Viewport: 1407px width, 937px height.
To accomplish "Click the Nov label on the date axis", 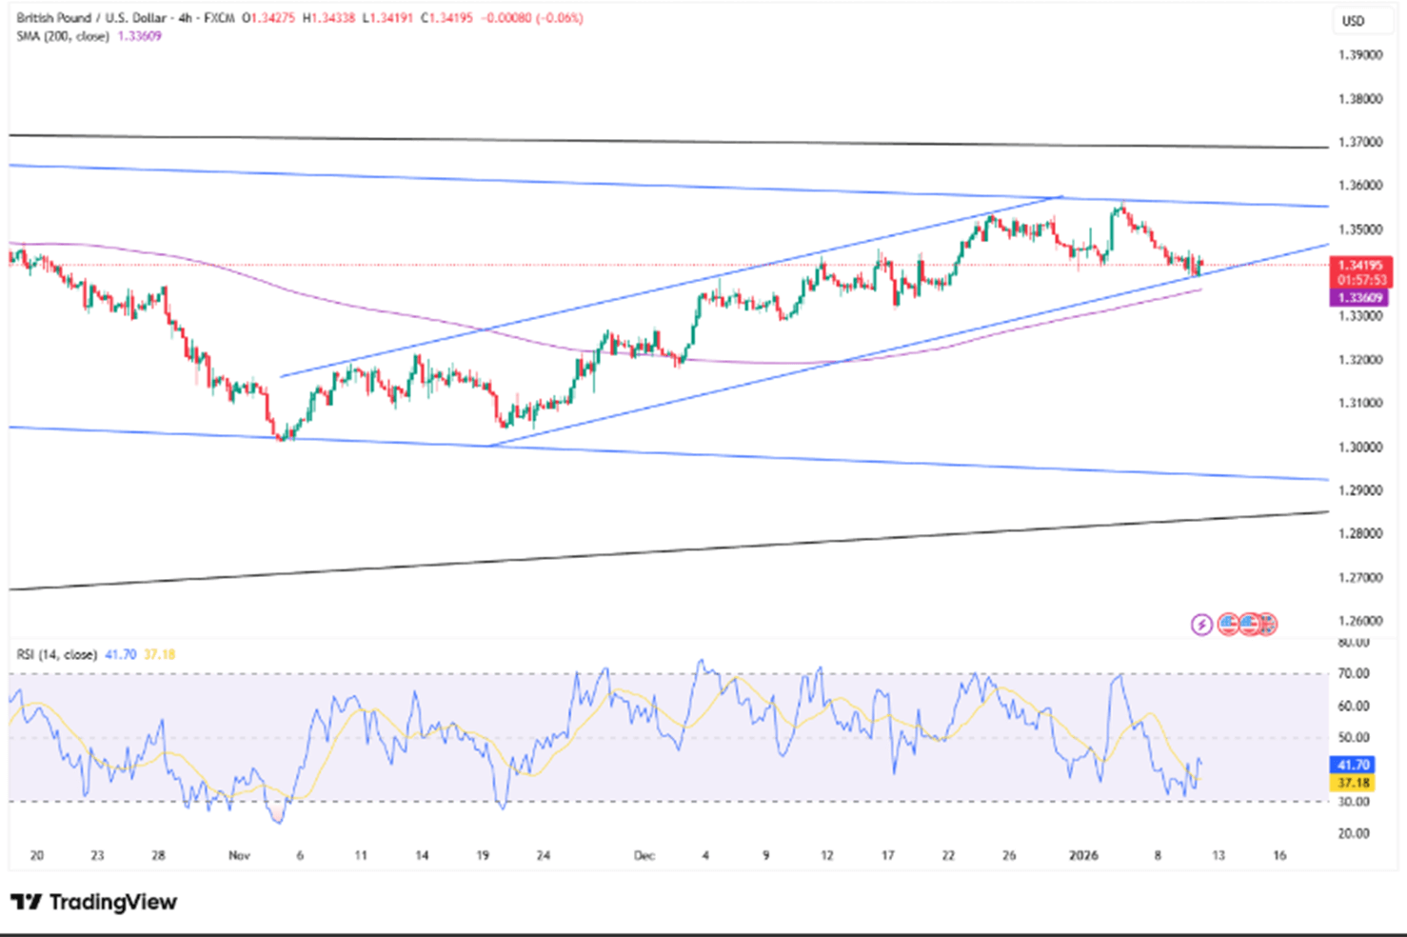I will click(x=239, y=855).
